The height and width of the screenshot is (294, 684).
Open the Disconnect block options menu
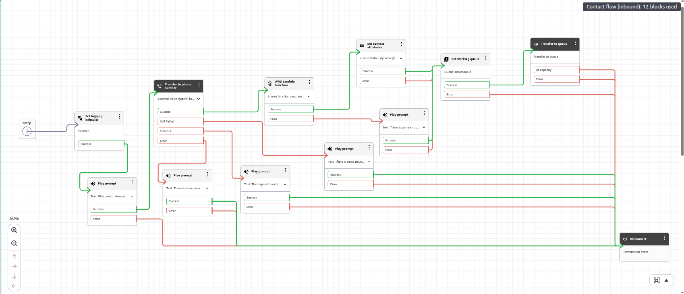point(664,238)
